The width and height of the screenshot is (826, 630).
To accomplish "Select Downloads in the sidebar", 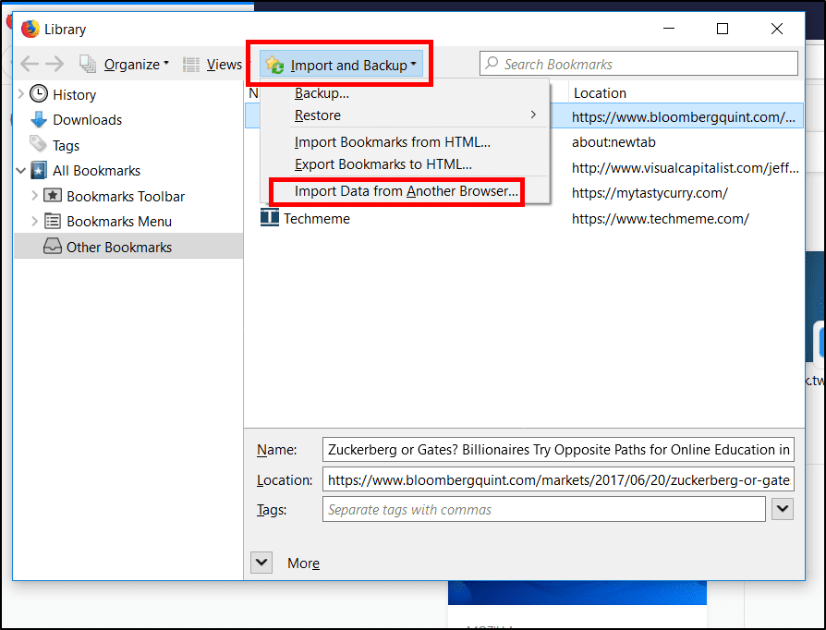I will click(x=87, y=119).
